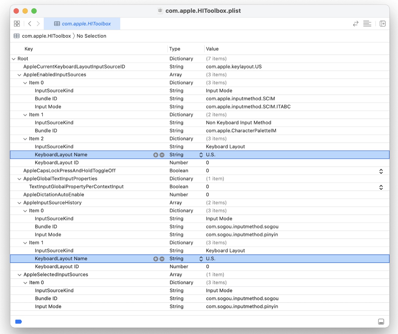The height and width of the screenshot is (334, 398).
Task: Collapse the Root dictionary
Action: pyautogui.click(x=14, y=59)
